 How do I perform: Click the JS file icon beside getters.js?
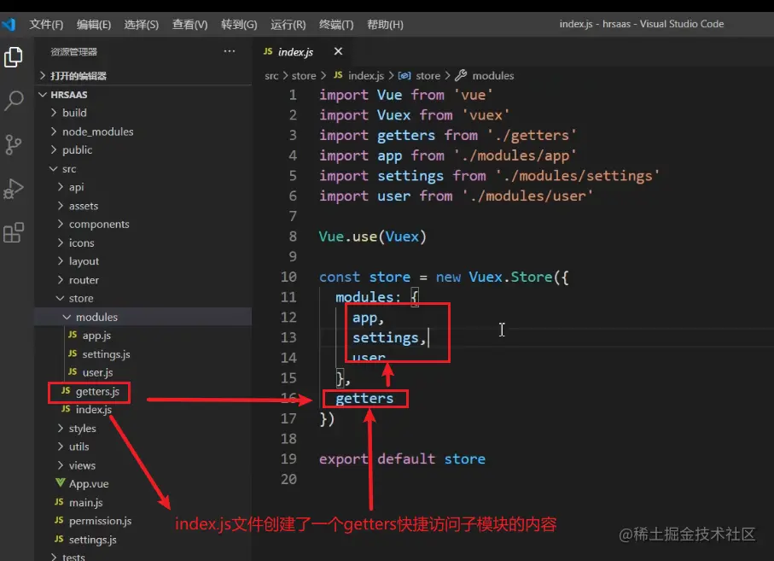66,390
